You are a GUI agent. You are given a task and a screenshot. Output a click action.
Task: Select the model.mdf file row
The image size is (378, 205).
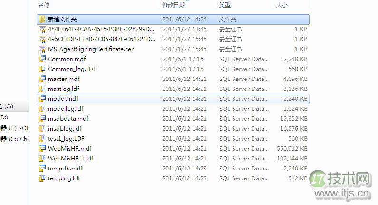click(63, 99)
